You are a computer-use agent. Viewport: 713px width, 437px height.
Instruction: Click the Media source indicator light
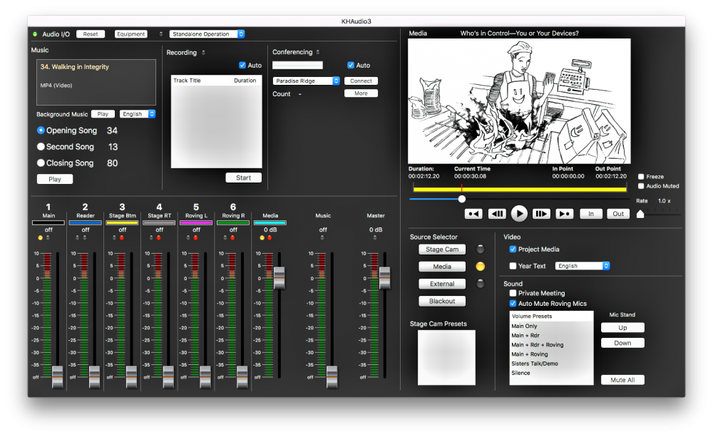point(481,267)
